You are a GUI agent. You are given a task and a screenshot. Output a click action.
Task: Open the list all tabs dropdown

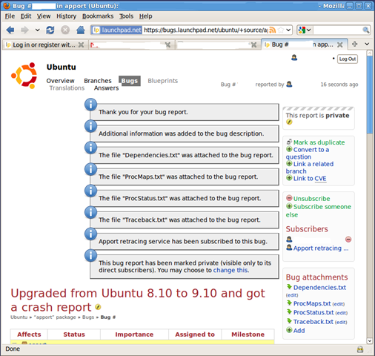point(367,44)
